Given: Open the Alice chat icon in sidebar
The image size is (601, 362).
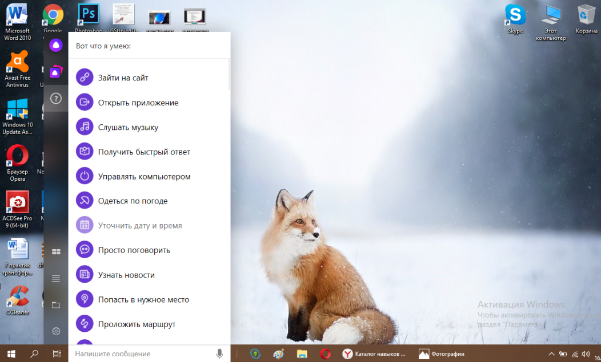Looking at the screenshot, I should point(56,45).
